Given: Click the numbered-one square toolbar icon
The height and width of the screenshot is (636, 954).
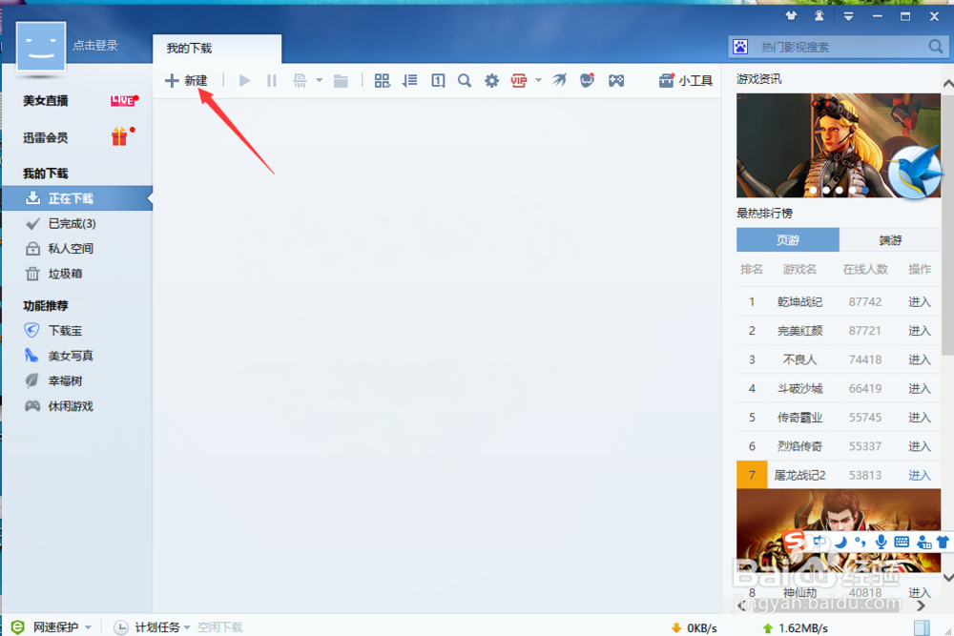Looking at the screenshot, I should (438, 80).
